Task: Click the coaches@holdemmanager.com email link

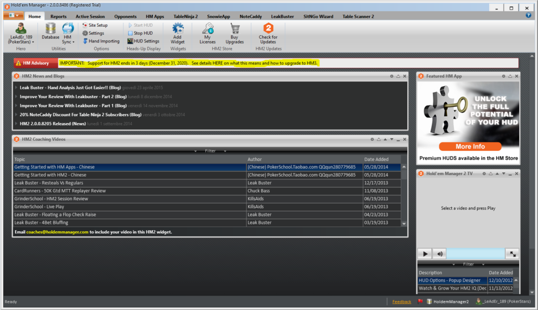Action: tap(57, 232)
